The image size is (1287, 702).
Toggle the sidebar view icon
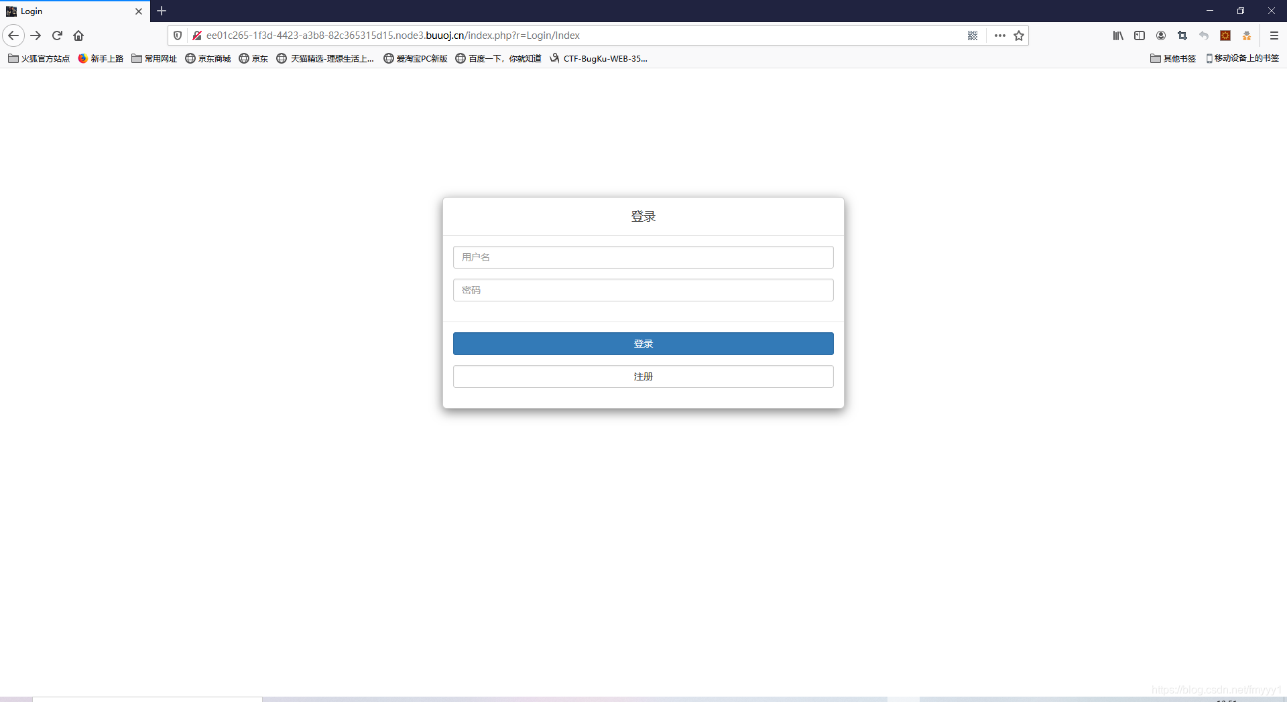1140,36
